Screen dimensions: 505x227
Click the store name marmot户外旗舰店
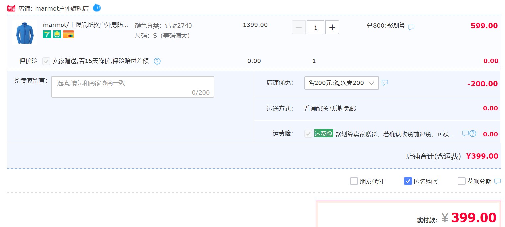[62, 9]
